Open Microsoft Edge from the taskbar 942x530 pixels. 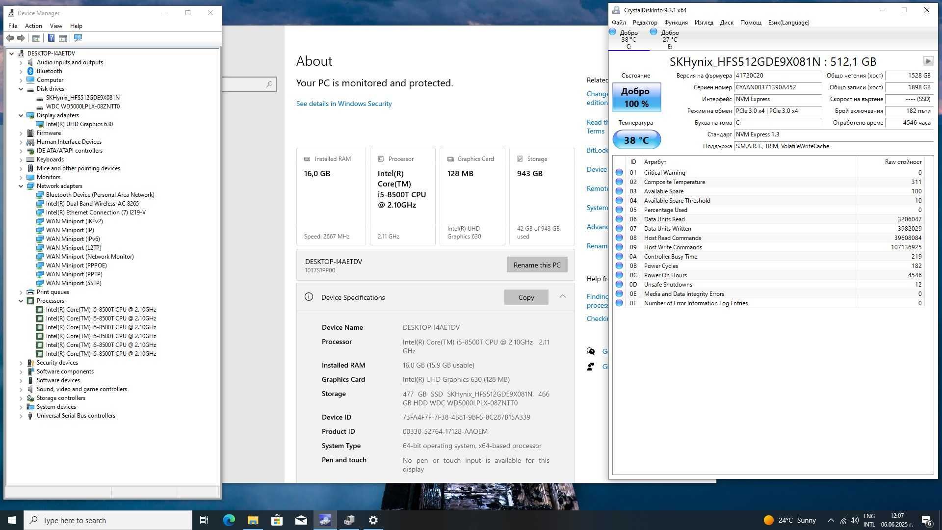coord(229,520)
